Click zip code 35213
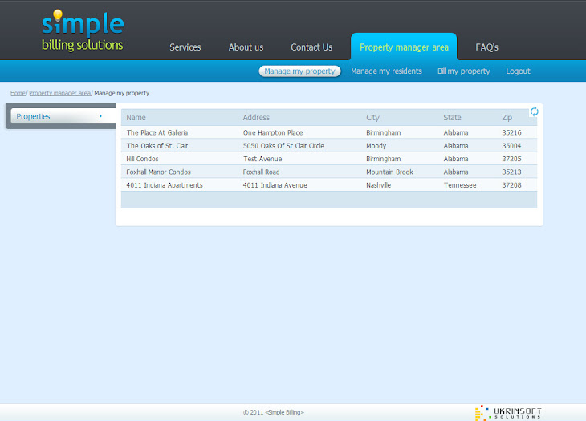Screen dimensions: 586x421 pos(511,172)
